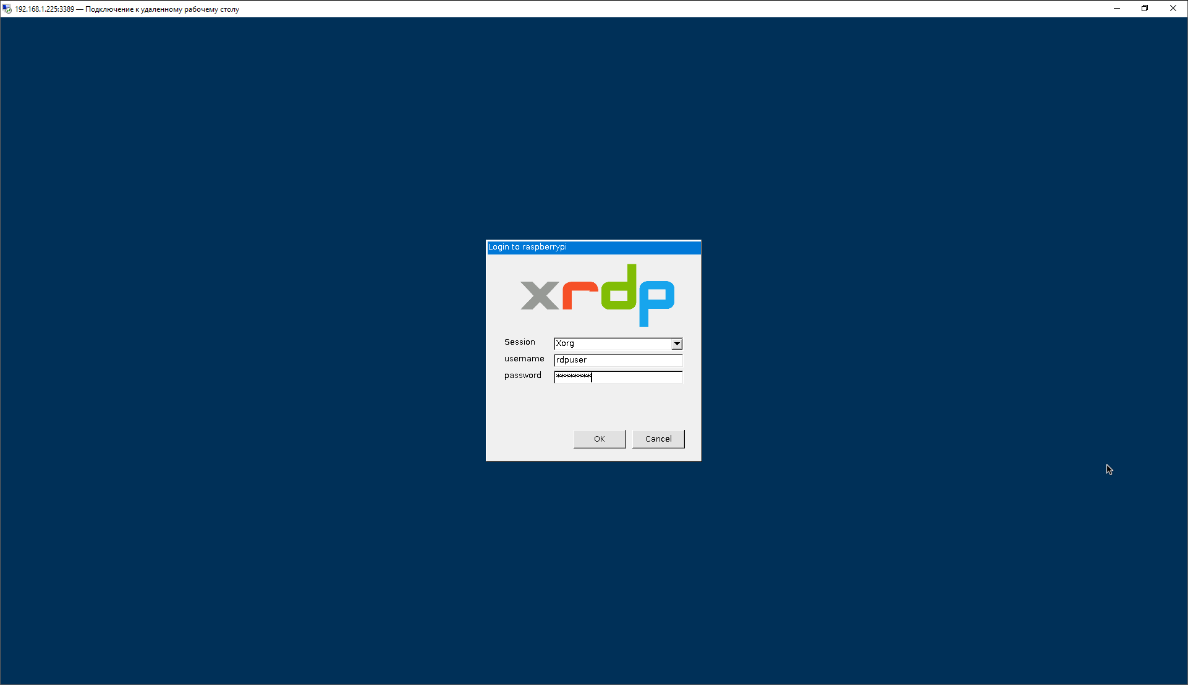This screenshot has height=685, width=1188.
Task: Click the Remote Desktop connection title bar icon
Action: (7, 9)
